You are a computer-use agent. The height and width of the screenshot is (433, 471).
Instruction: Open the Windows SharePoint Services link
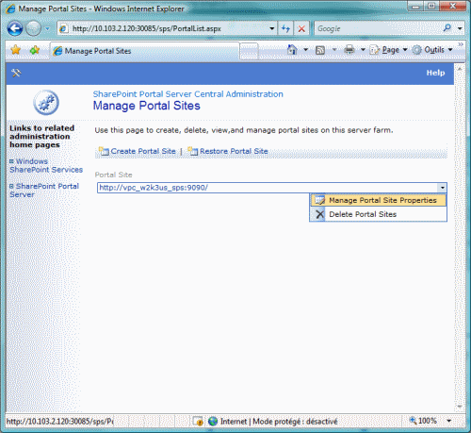46,165
